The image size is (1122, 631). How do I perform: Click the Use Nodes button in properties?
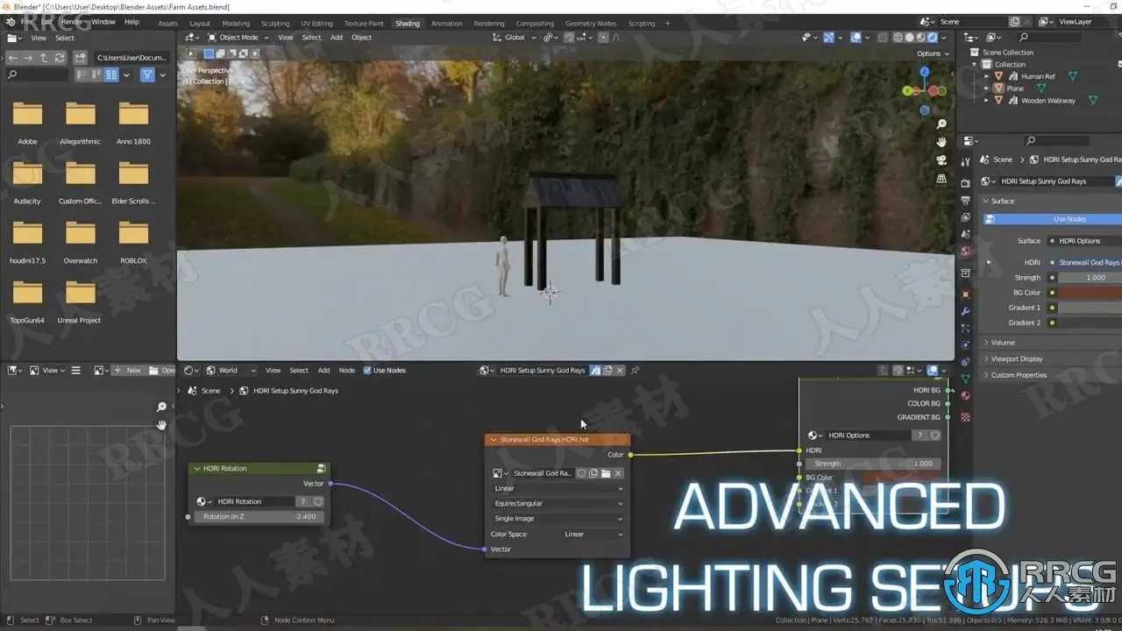(x=1052, y=219)
